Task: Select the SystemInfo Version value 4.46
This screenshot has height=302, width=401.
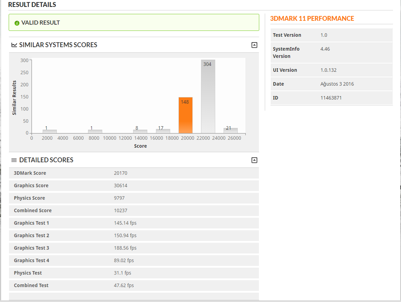Action: (325, 49)
